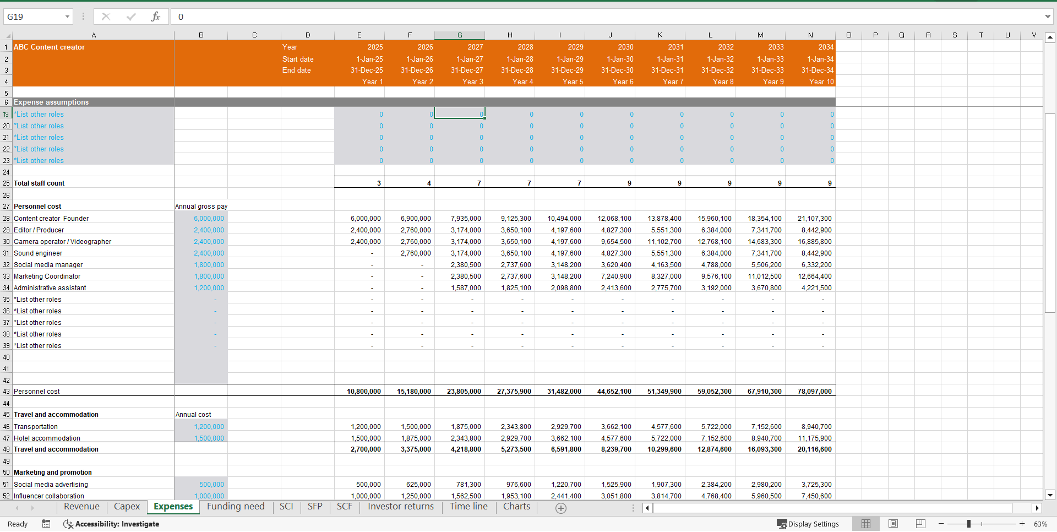Viewport: 1057px width, 532px height.
Task: Click the vertical scrollbar down arrow
Action: 1050,495
